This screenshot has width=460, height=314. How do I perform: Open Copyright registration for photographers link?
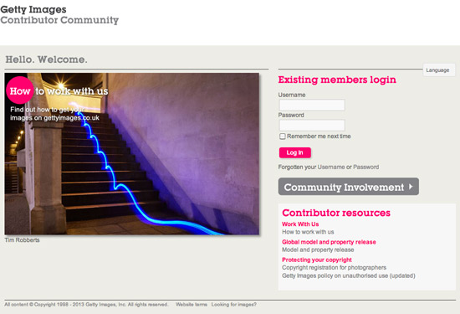point(335,268)
